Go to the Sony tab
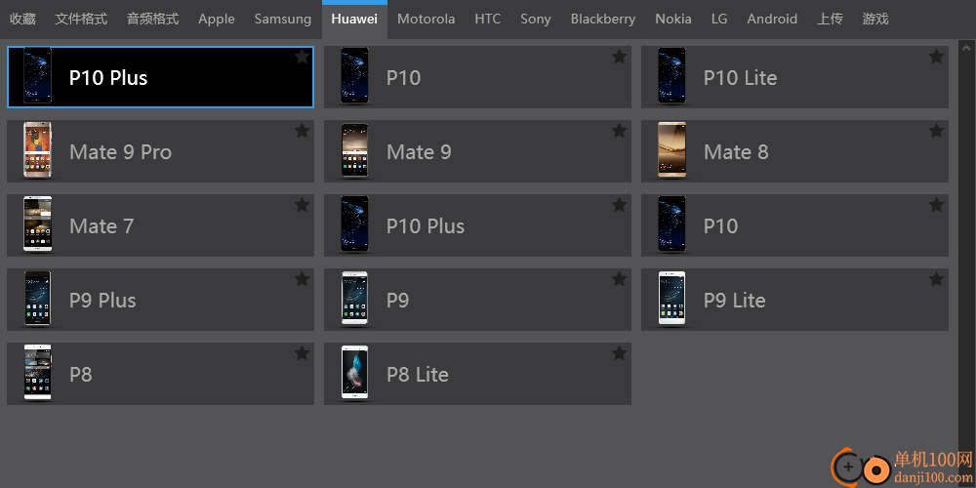The image size is (976, 488). pos(535,20)
